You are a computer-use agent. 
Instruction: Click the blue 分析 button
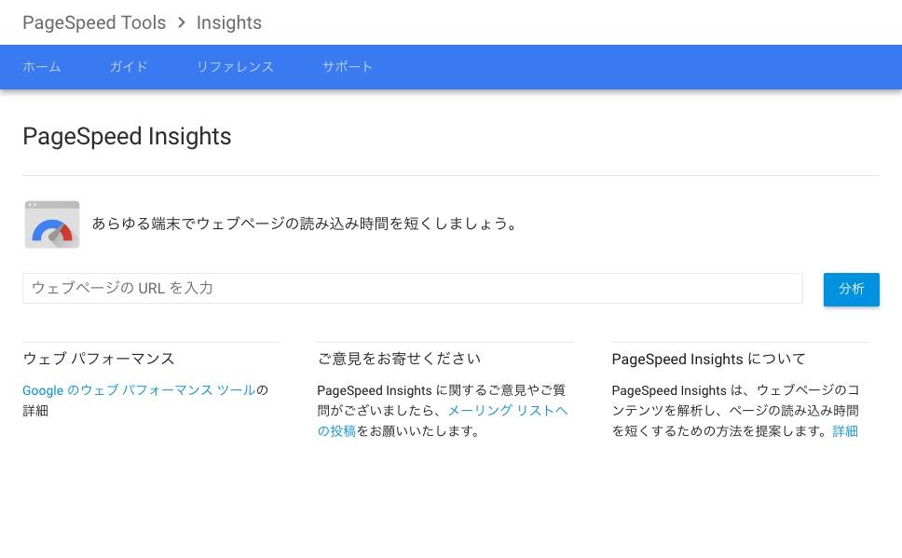coord(852,290)
